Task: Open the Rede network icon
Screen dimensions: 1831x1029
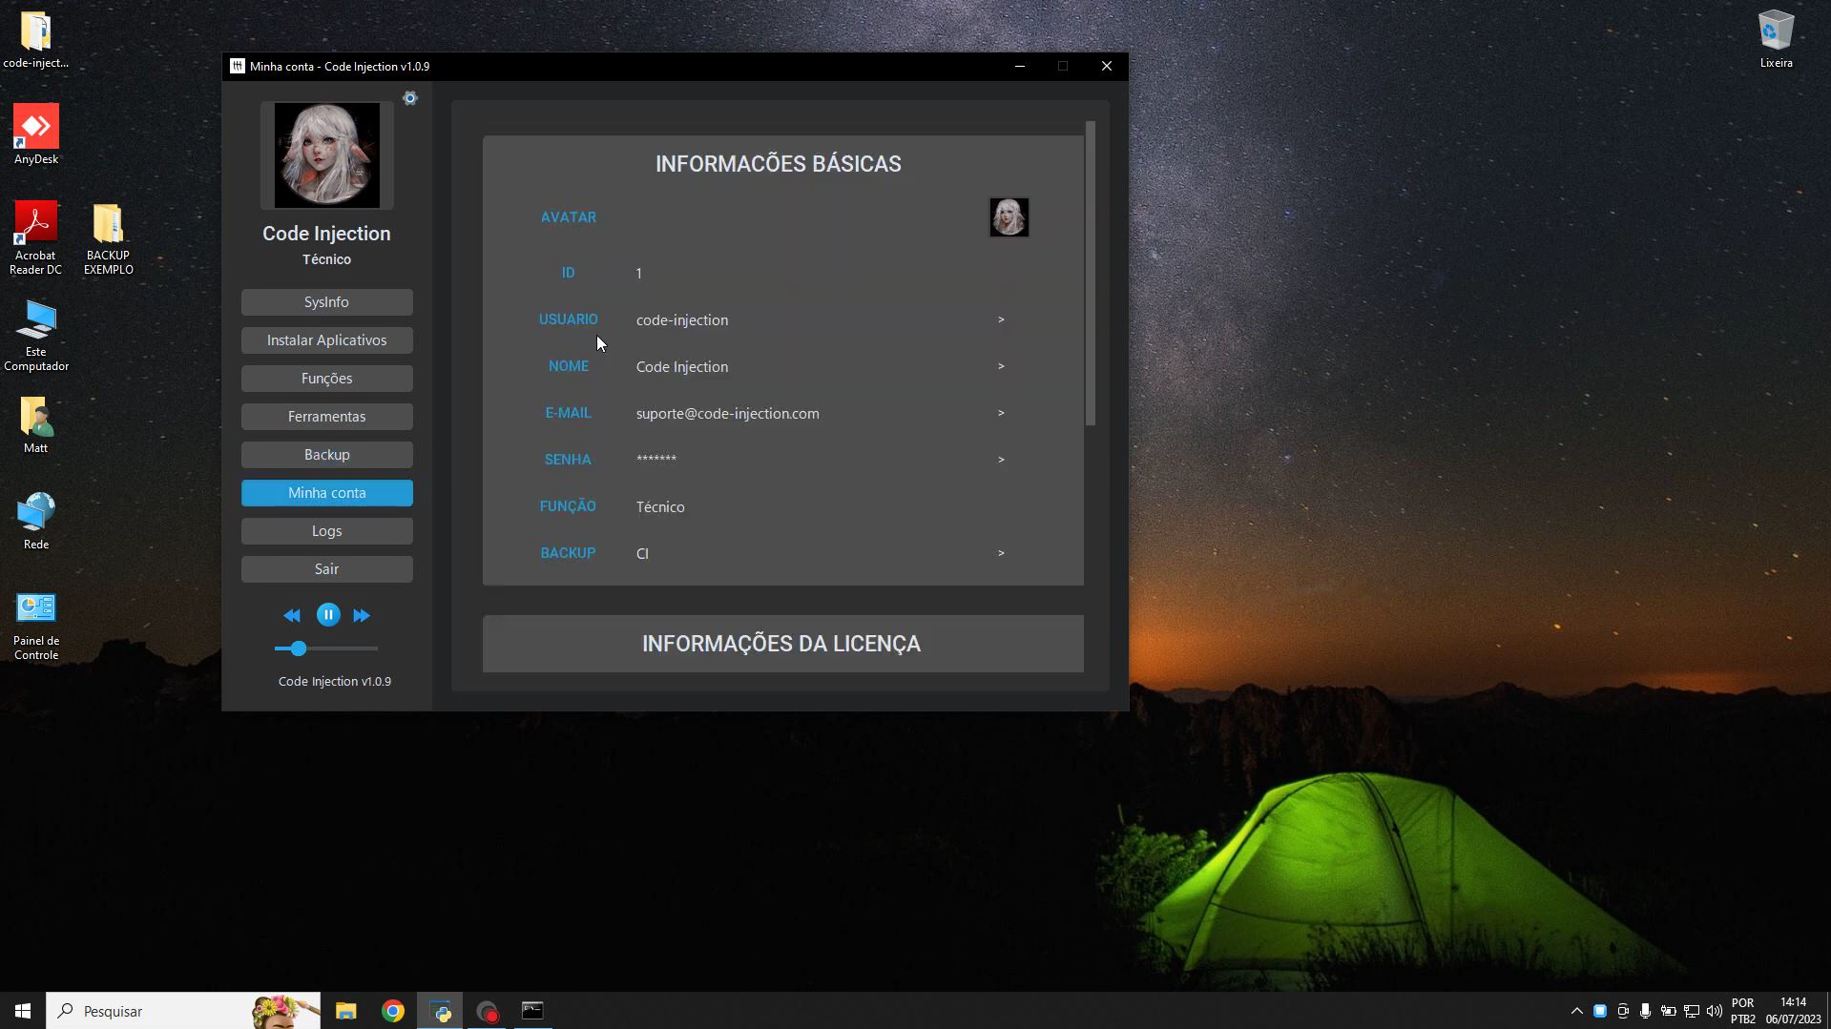Action: click(x=36, y=521)
